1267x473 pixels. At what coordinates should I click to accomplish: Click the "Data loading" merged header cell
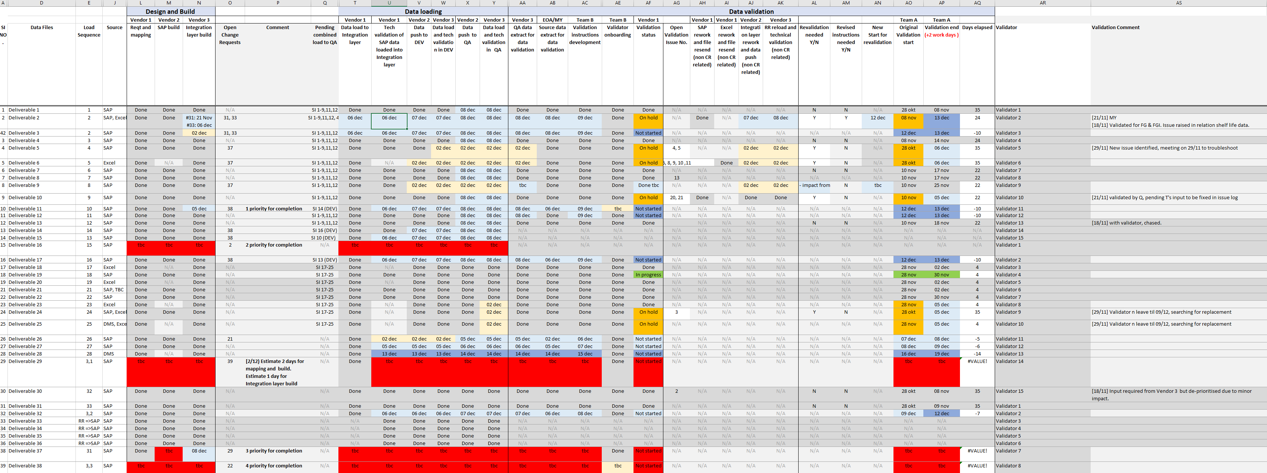(x=424, y=11)
